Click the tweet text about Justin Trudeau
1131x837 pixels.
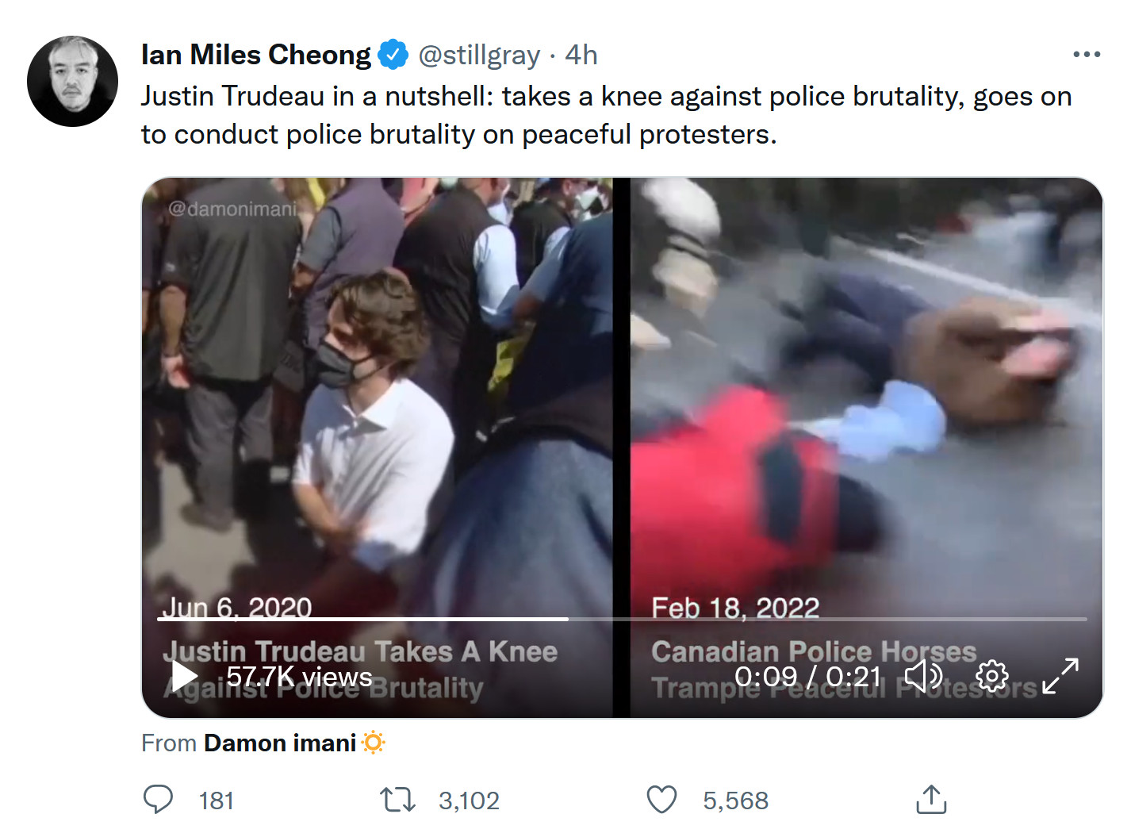click(606, 115)
